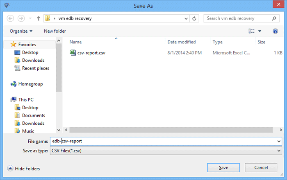Click the Cancel button
287x180 pixels.
[261, 168]
